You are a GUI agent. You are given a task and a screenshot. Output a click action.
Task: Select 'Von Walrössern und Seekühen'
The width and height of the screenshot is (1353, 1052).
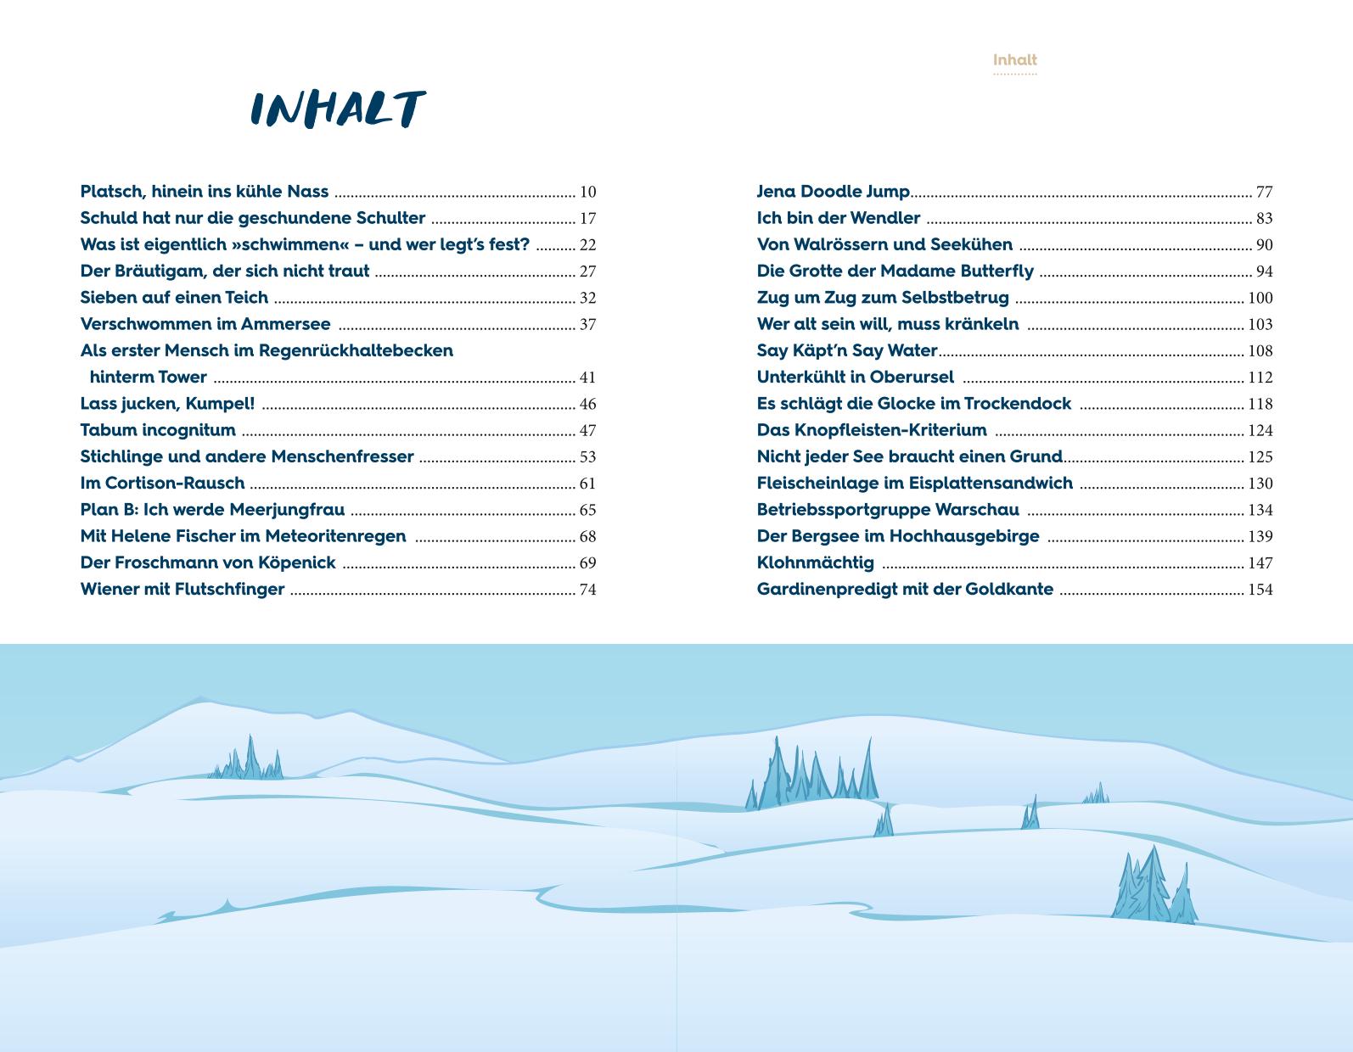(884, 245)
